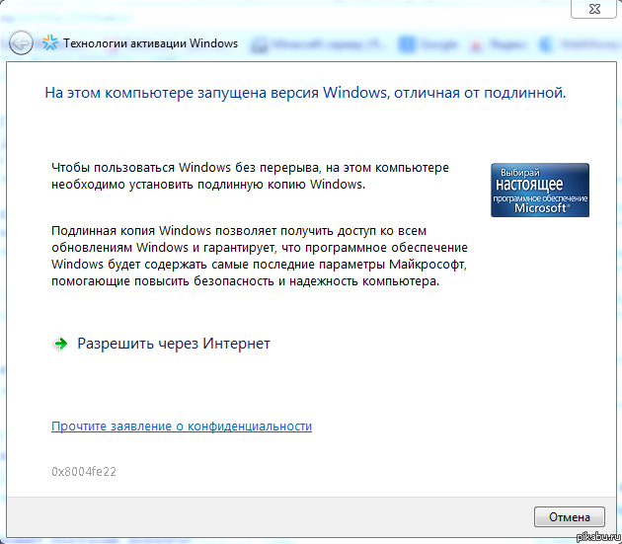Click the green arrow next to Разрешить через Интернет
The image size is (622, 544).
tap(60, 344)
